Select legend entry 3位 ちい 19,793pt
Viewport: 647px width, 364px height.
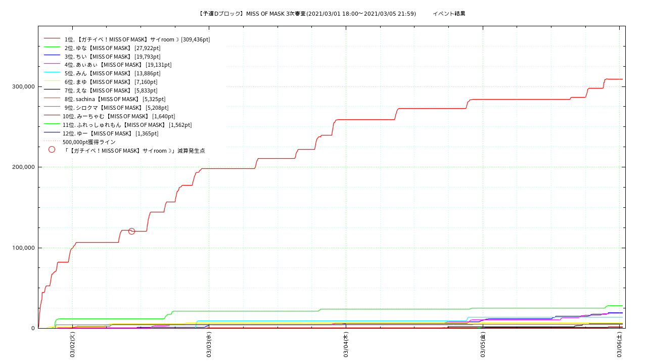pos(112,57)
